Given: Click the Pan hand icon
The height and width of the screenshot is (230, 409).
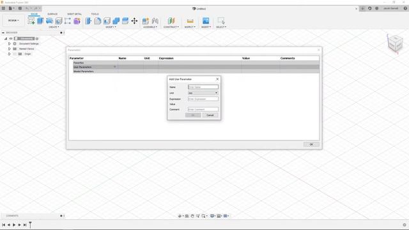Looking at the screenshot, I should [x=192, y=216].
